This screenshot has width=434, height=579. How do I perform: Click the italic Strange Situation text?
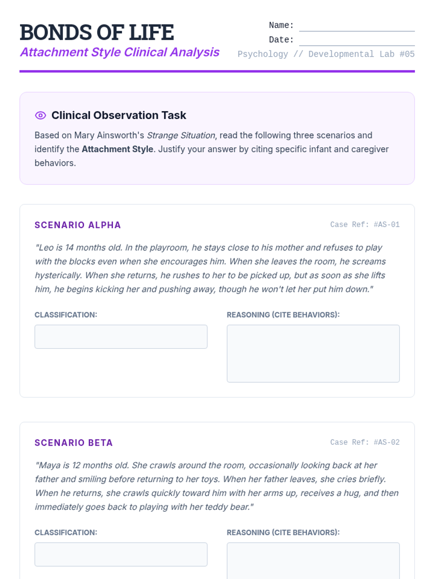click(181, 135)
